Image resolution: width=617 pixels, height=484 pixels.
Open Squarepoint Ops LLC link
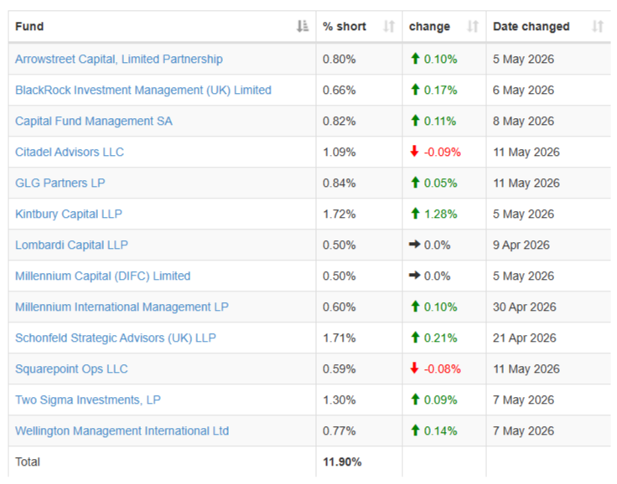[x=71, y=369]
